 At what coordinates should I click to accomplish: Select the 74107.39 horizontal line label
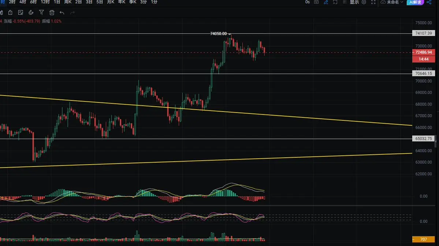(x=424, y=33)
